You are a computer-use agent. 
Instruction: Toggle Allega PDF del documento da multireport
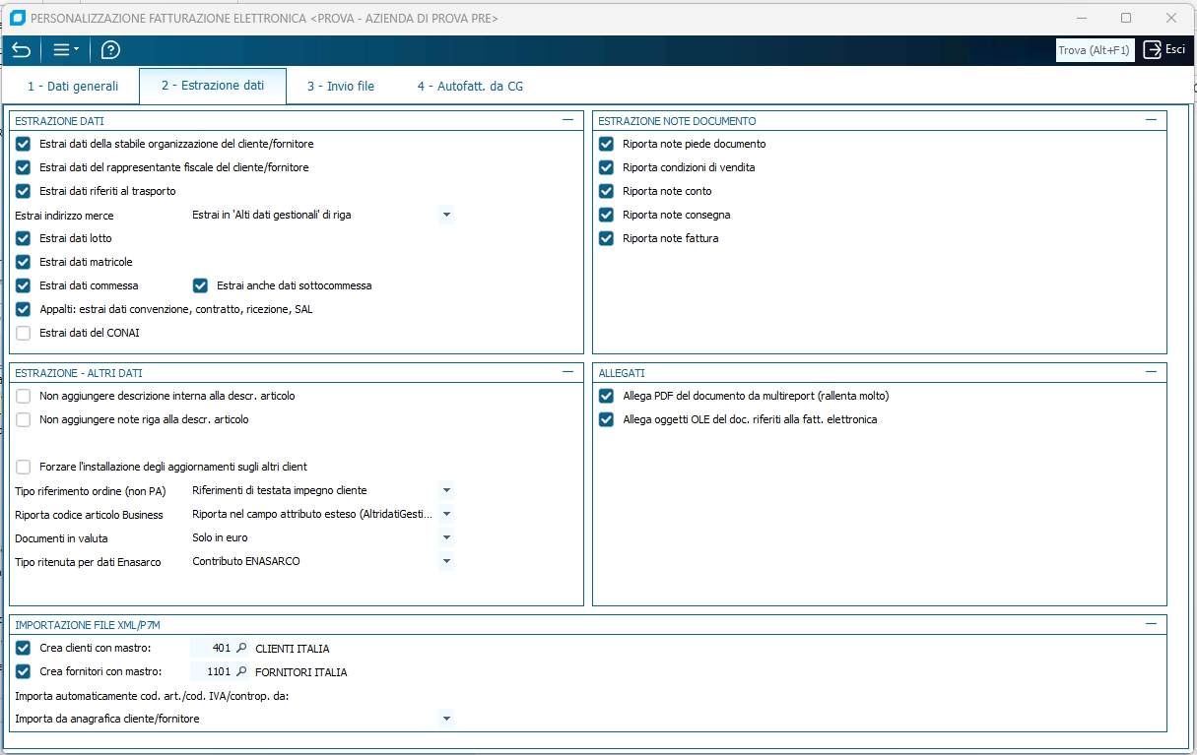pos(607,396)
